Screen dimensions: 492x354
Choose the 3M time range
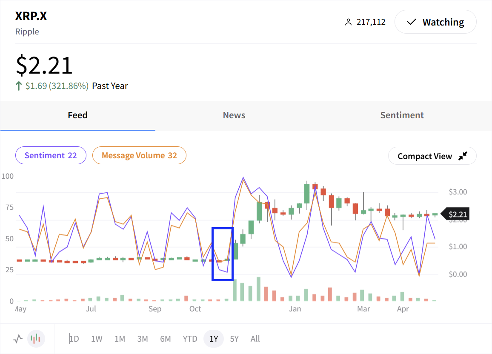pos(142,339)
